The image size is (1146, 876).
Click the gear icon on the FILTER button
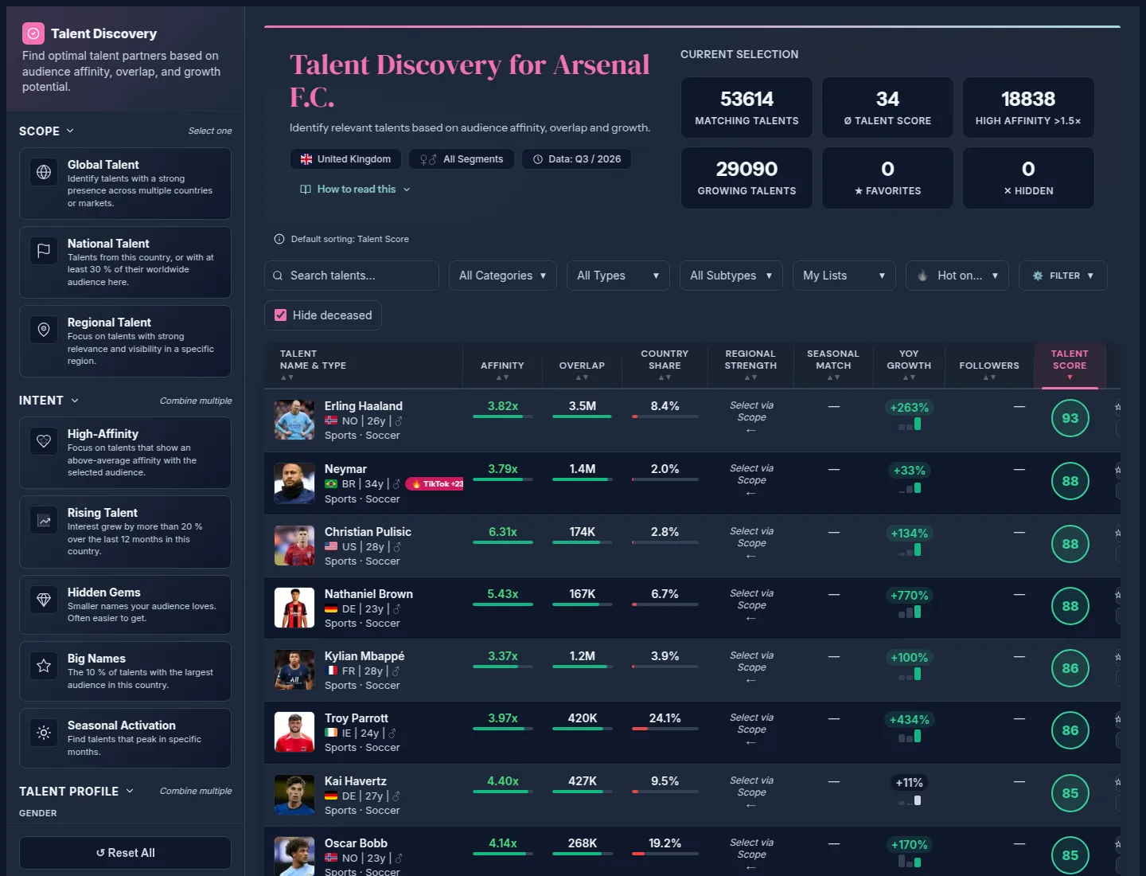point(1038,276)
